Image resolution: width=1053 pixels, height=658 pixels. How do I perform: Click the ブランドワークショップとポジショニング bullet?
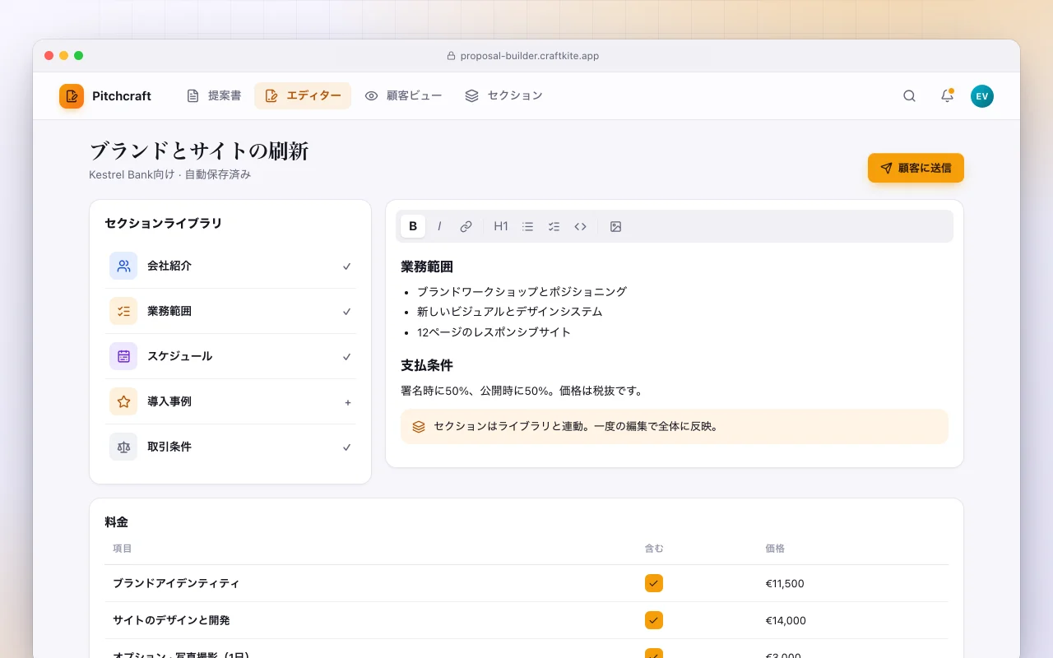coord(522,291)
